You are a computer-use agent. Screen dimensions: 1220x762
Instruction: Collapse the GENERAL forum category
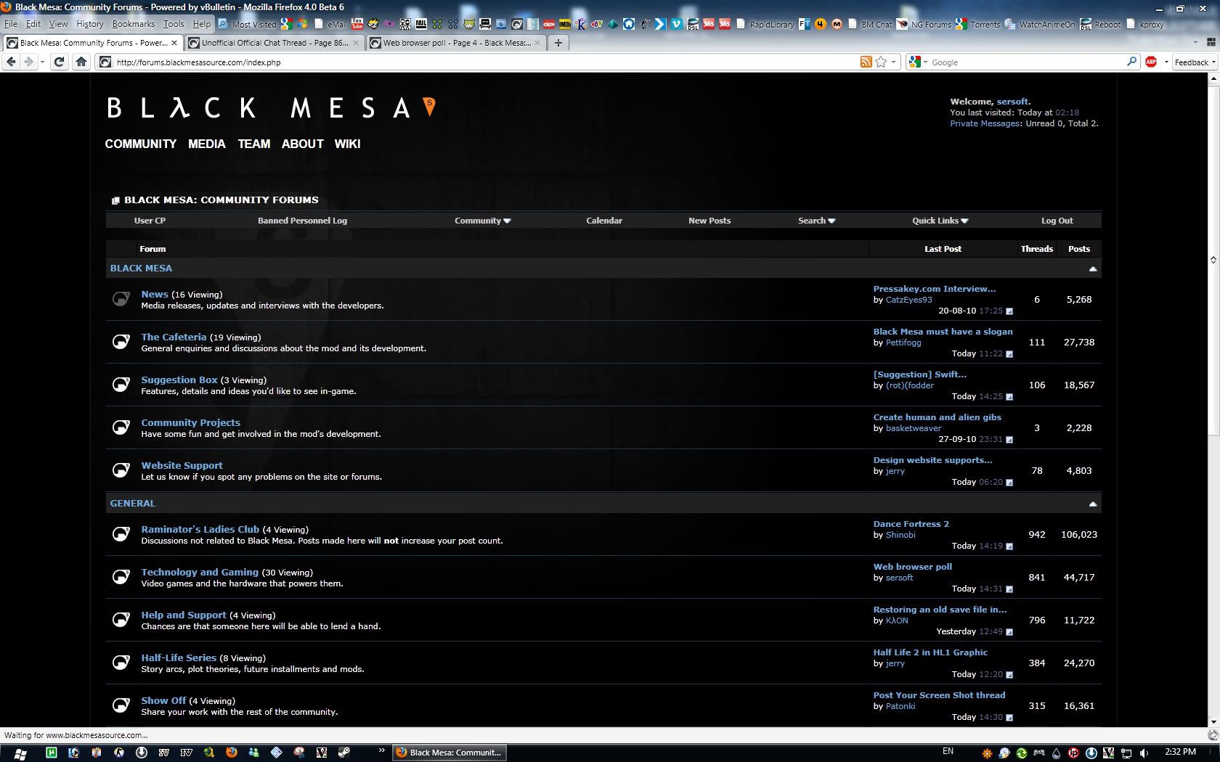tap(1092, 504)
